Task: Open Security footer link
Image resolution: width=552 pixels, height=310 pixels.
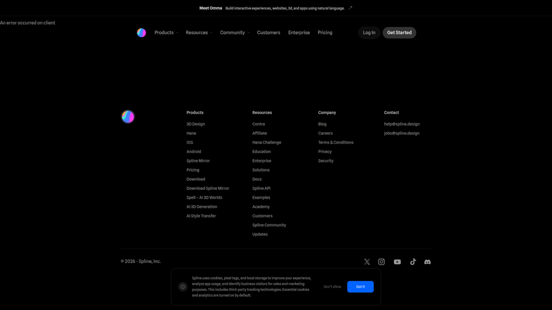Action: tap(325, 161)
